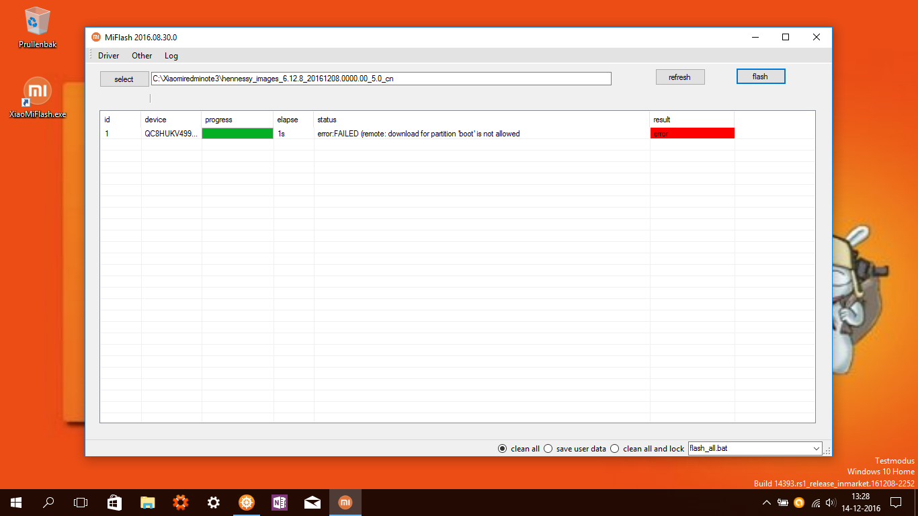
Task: Open OneNote from the taskbar
Action: [279, 502]
